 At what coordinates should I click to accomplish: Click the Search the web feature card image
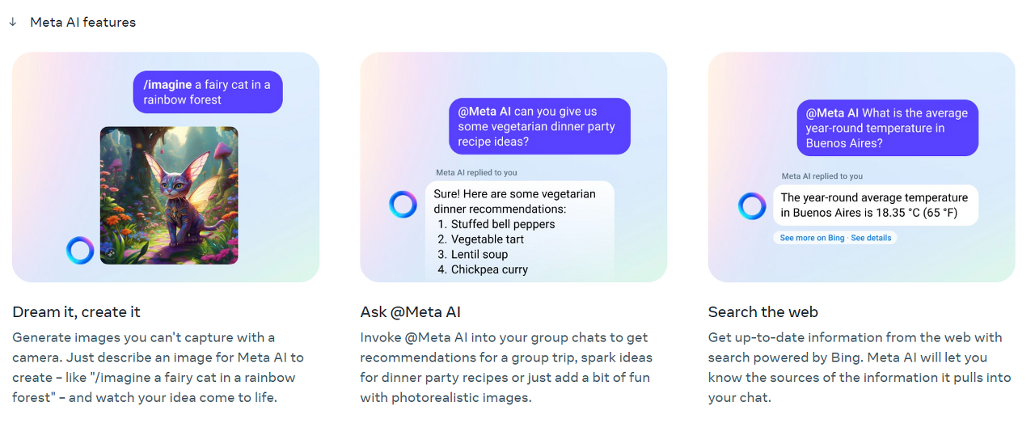tap(861, 167)
